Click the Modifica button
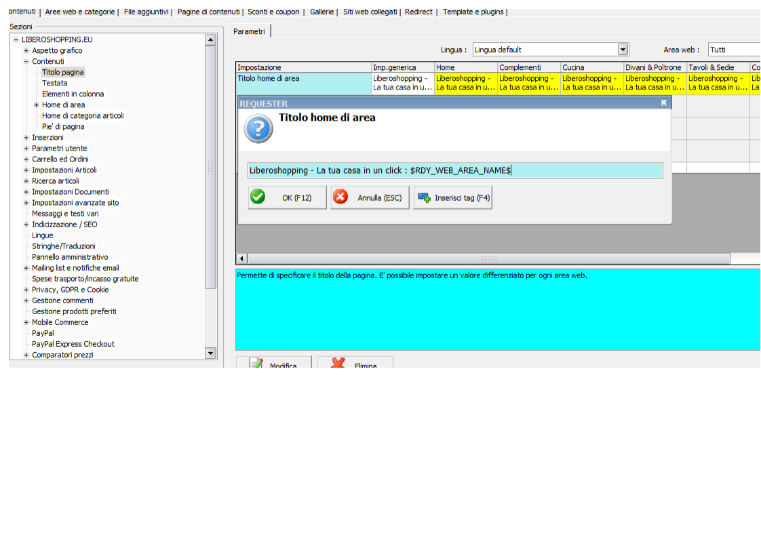 pyautogui.click(x=274, y=362)
